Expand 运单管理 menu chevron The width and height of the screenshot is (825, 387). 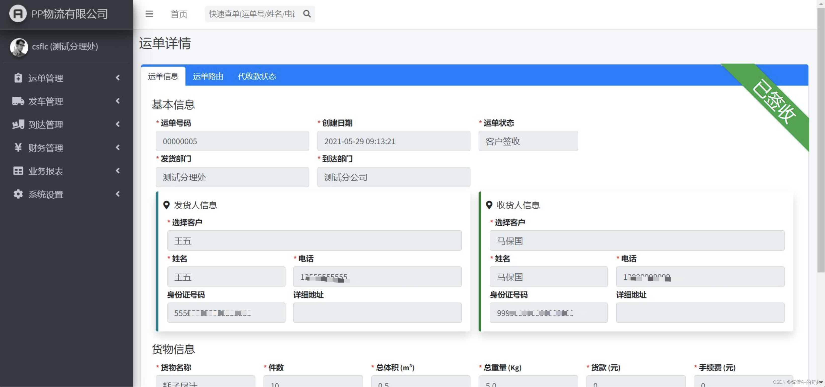click(x=118, y=78)
